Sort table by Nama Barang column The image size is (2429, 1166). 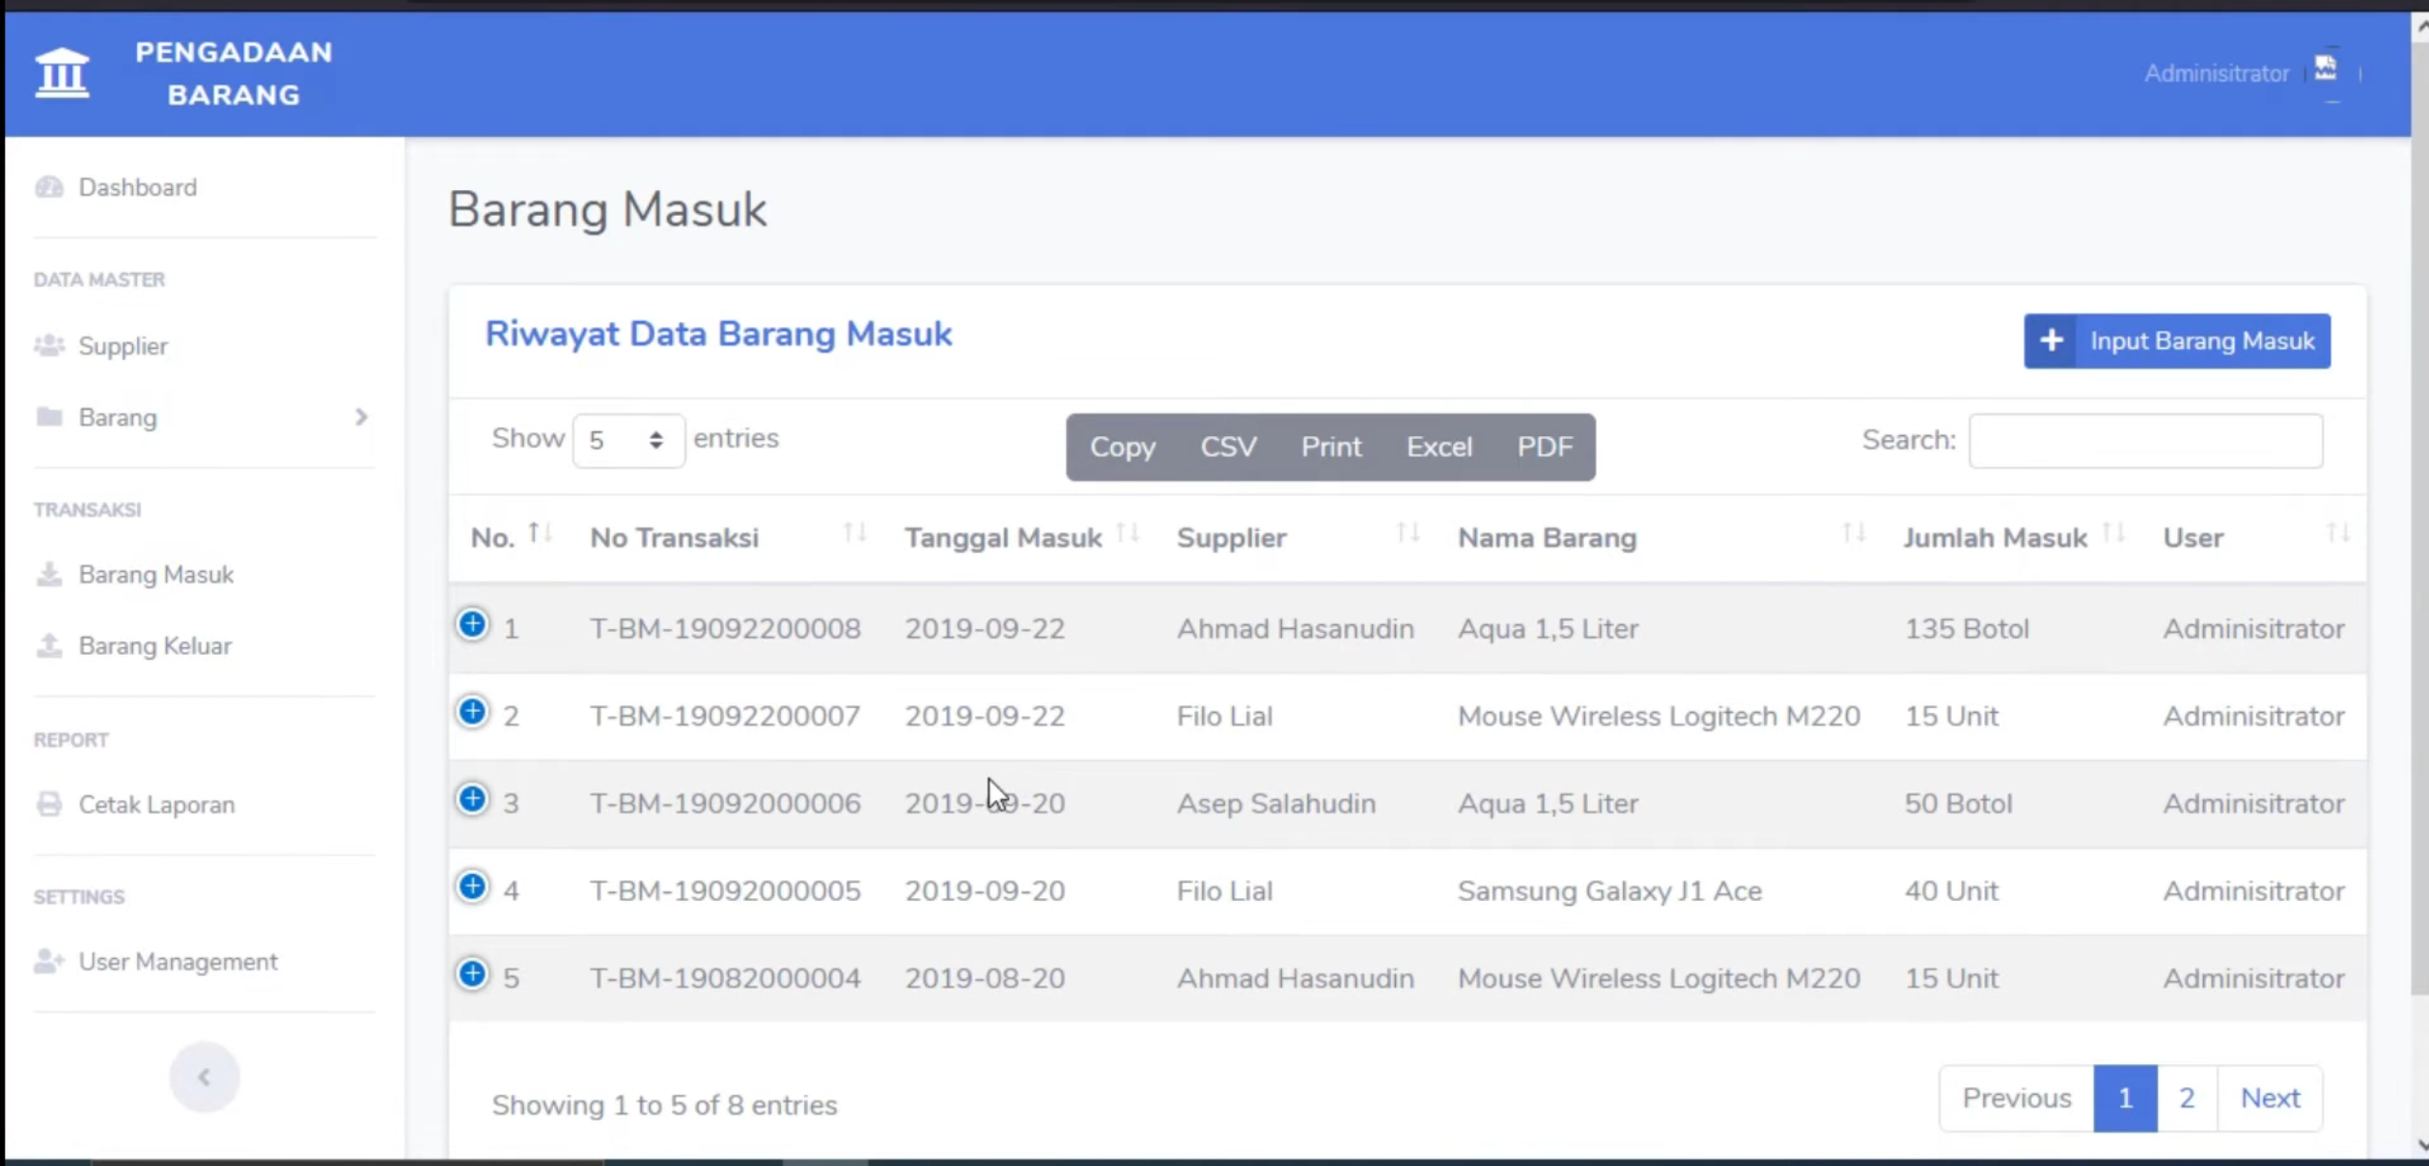point(1853,534)
